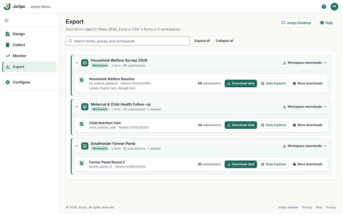Open the Joripo website footer link
This screenshot has height=214, width=343.
(x=288, y=207)
